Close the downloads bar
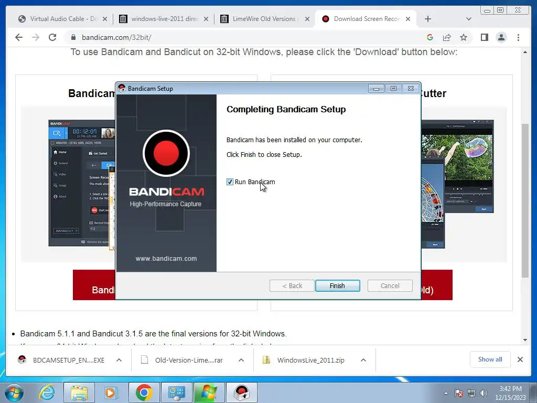537x403 pixels. click(520, 359)
